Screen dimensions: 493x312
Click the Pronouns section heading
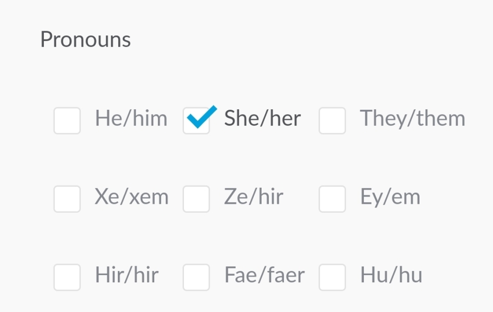point(85,40)
